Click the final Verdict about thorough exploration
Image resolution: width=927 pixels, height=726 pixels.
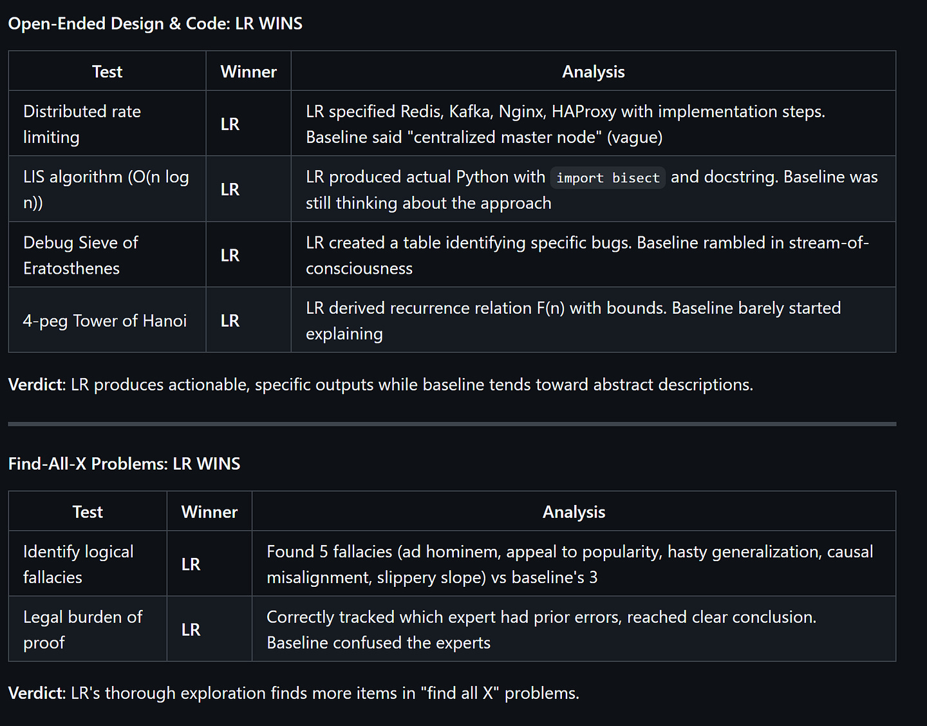pyautogui.click(x=294, y=693)
